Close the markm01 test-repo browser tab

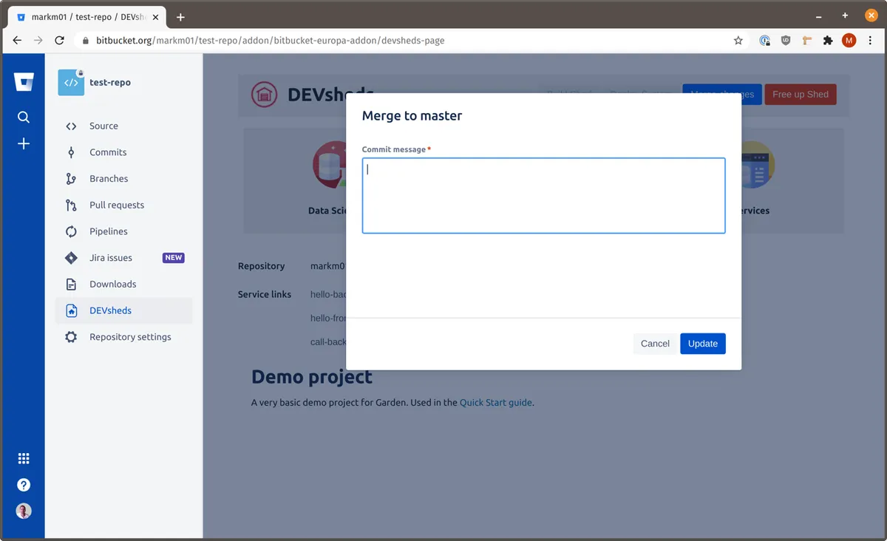155,17
